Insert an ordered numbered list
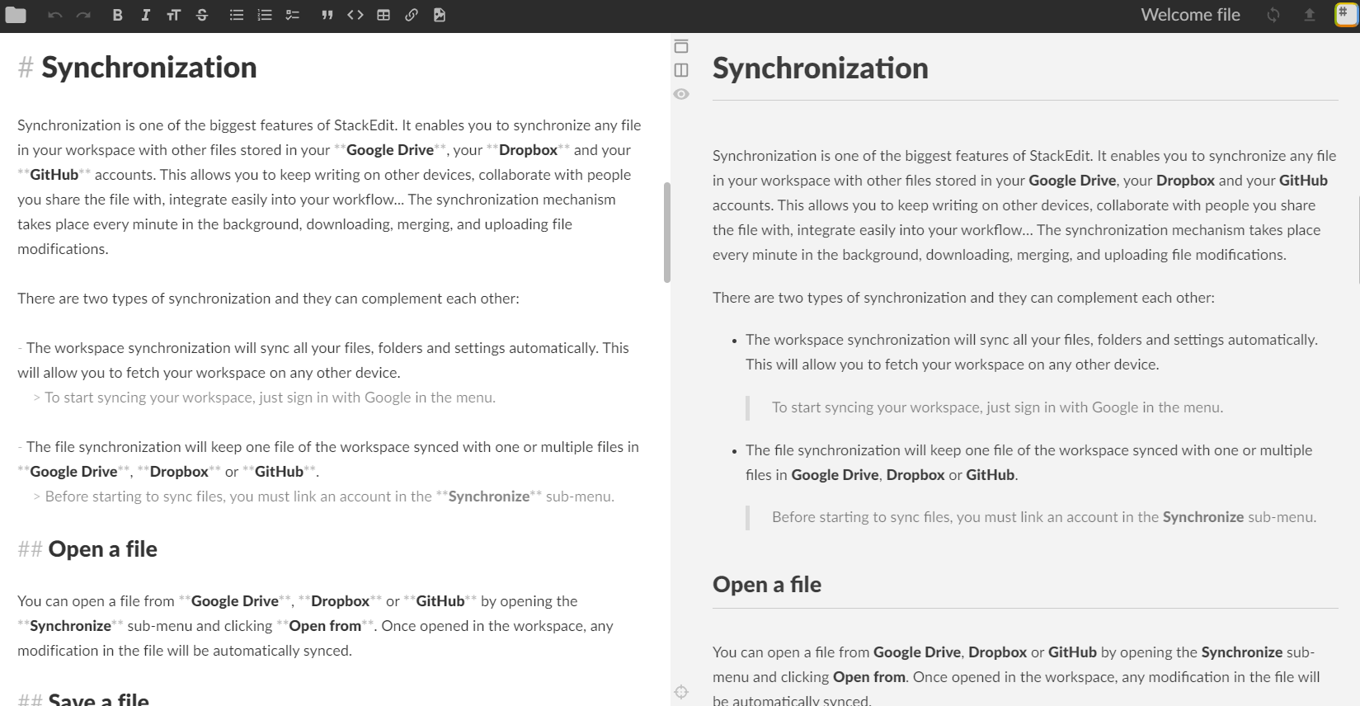 tap(265, 15)
